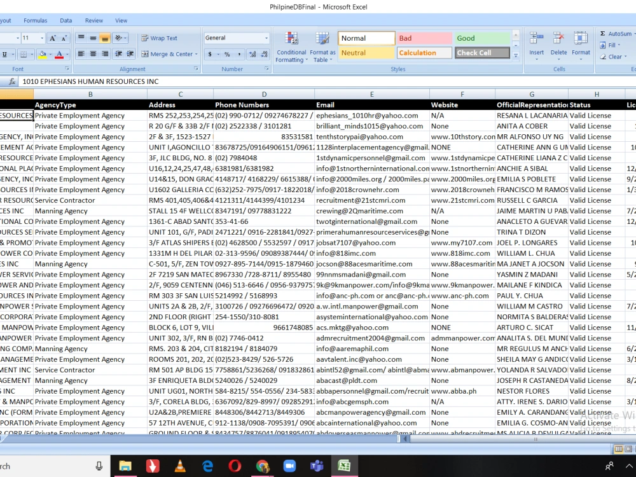Align text right in Alignment group
This screenshot has height=477, width=636.
pos(105,53)
